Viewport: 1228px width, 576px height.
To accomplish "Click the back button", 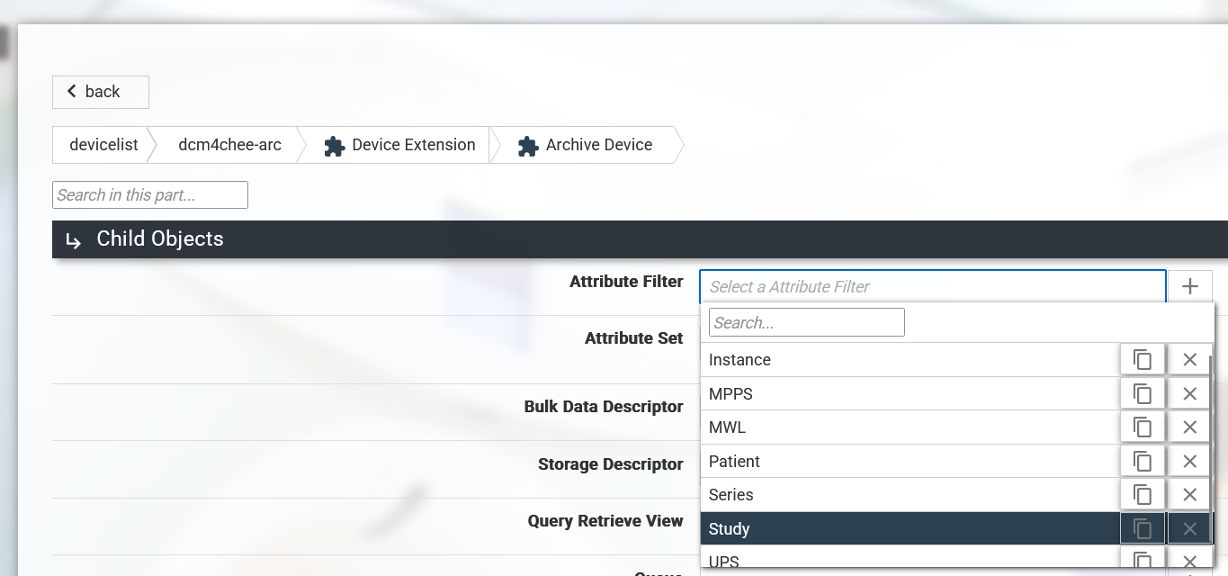I will [x=101, y=92].
